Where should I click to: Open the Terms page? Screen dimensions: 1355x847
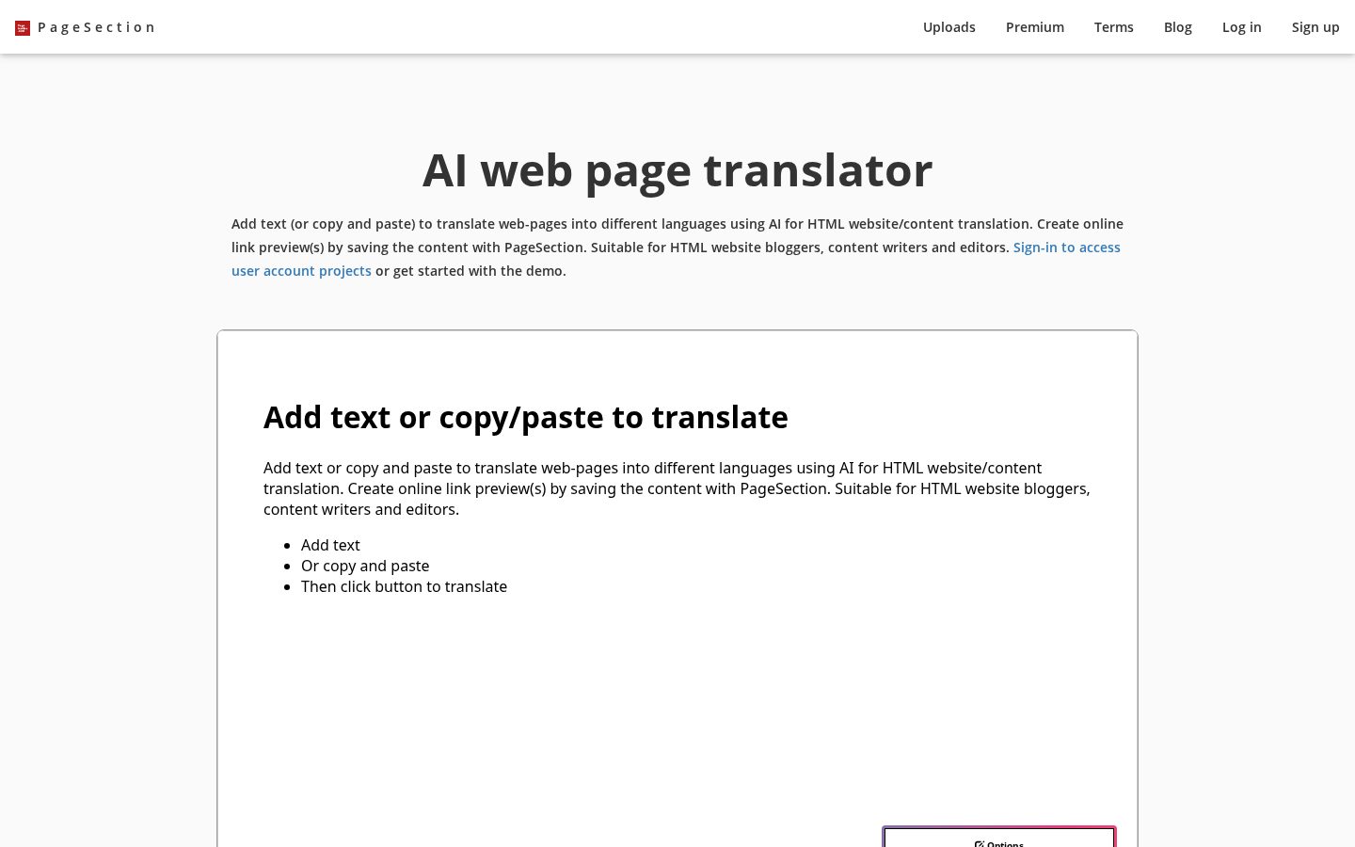[1113, 27]
